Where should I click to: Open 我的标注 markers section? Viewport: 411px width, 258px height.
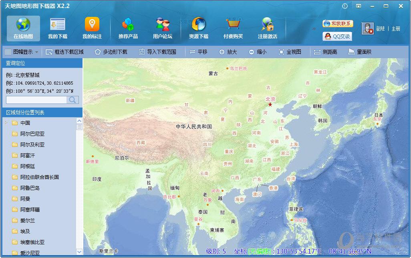92,28
